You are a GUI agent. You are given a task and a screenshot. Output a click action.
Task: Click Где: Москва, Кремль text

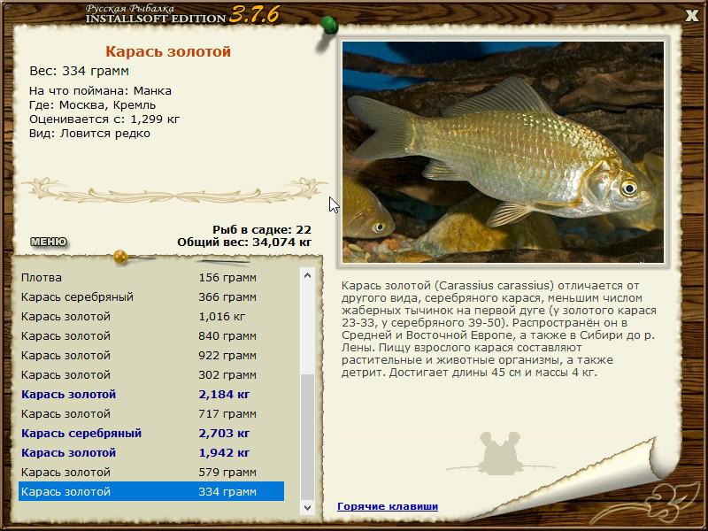pos(93,104)
